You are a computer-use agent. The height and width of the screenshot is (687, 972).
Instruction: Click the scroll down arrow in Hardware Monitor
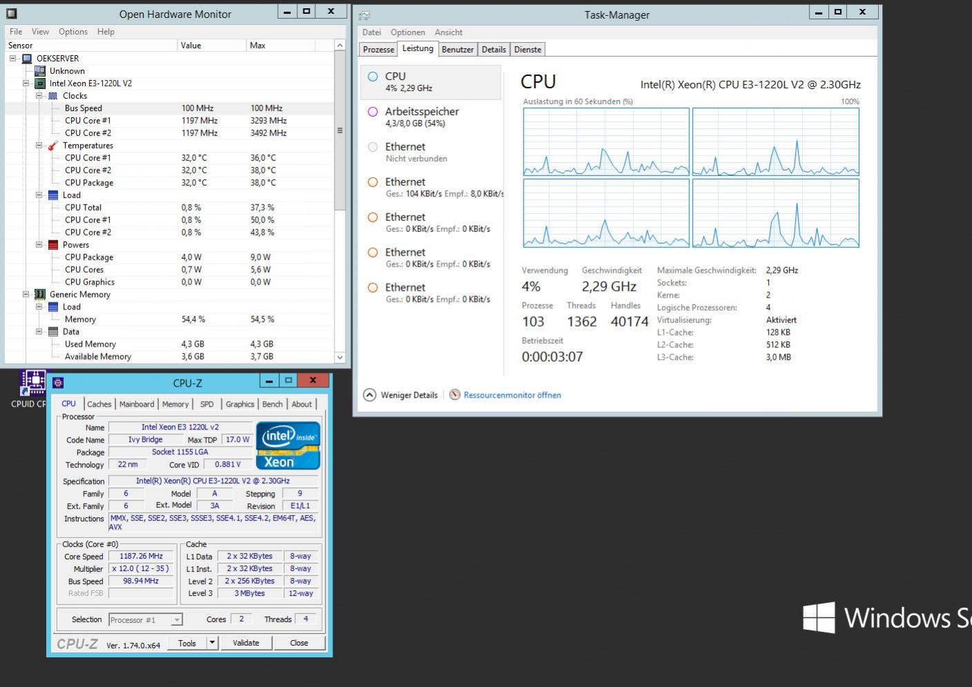[x=340, y=357]
